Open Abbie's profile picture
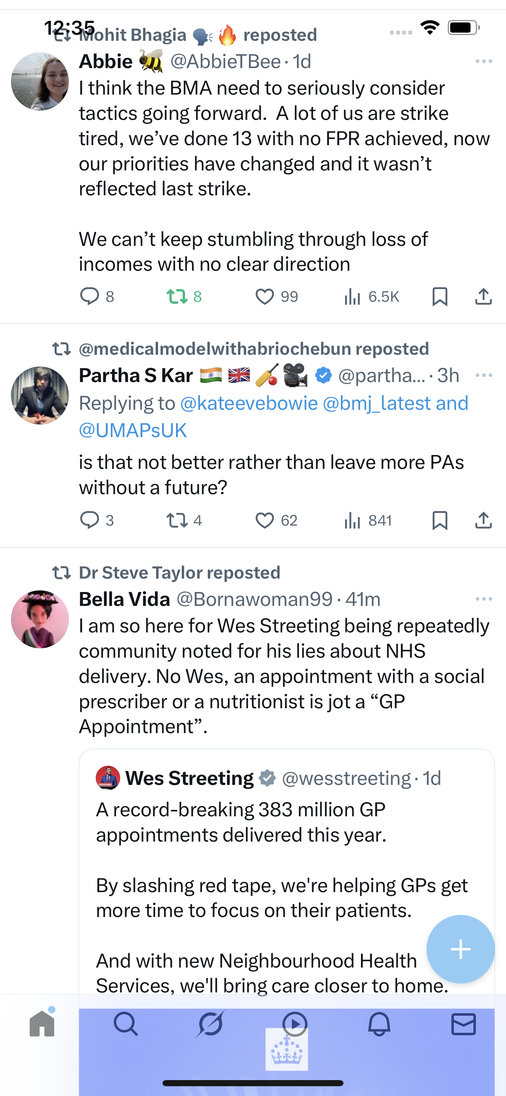This screenshot has height=1096, width=506. 40,82
